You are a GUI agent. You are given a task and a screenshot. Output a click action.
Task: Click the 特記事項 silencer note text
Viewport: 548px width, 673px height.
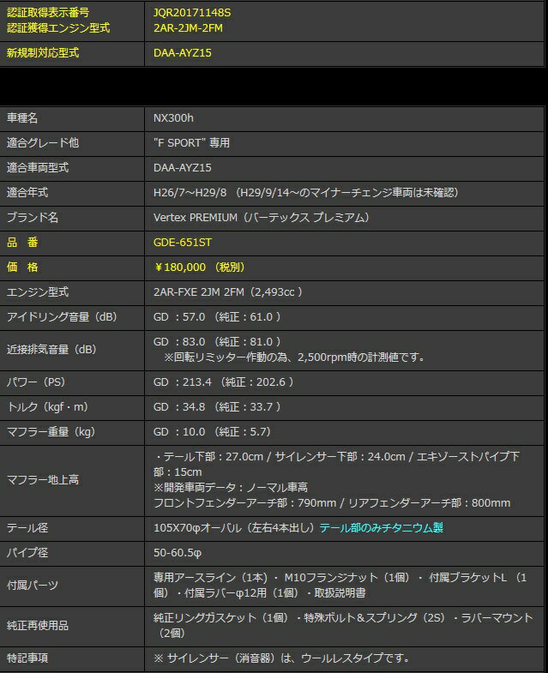point(281,658)
